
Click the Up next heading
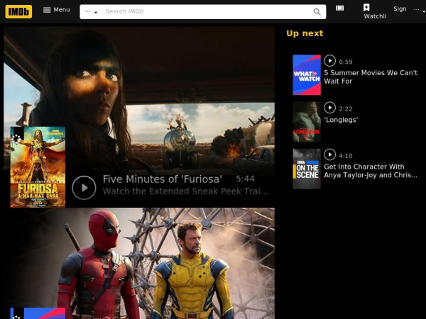pos(305,33)
